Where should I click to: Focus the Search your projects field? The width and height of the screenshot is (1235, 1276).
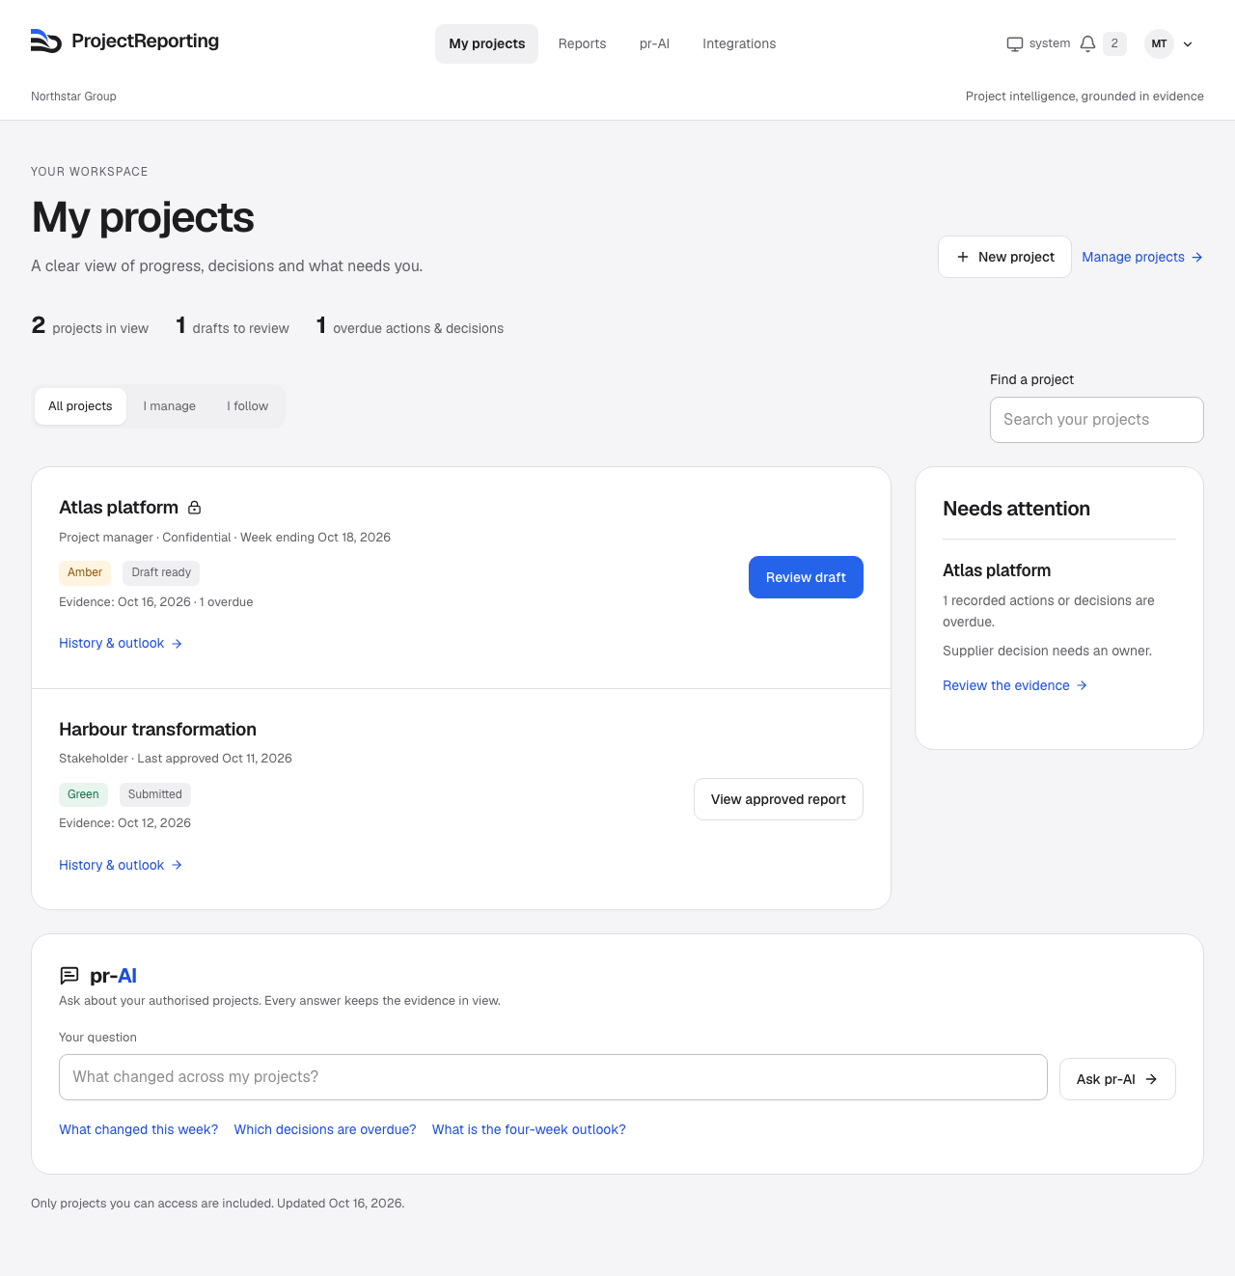click(1097, 420)
